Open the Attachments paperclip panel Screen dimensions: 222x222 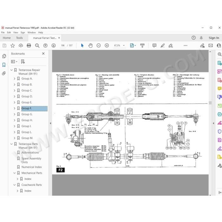coord(4,73)
